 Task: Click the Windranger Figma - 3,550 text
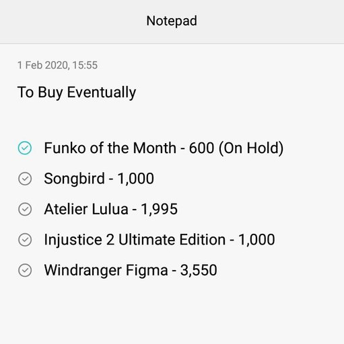point(131,270)
